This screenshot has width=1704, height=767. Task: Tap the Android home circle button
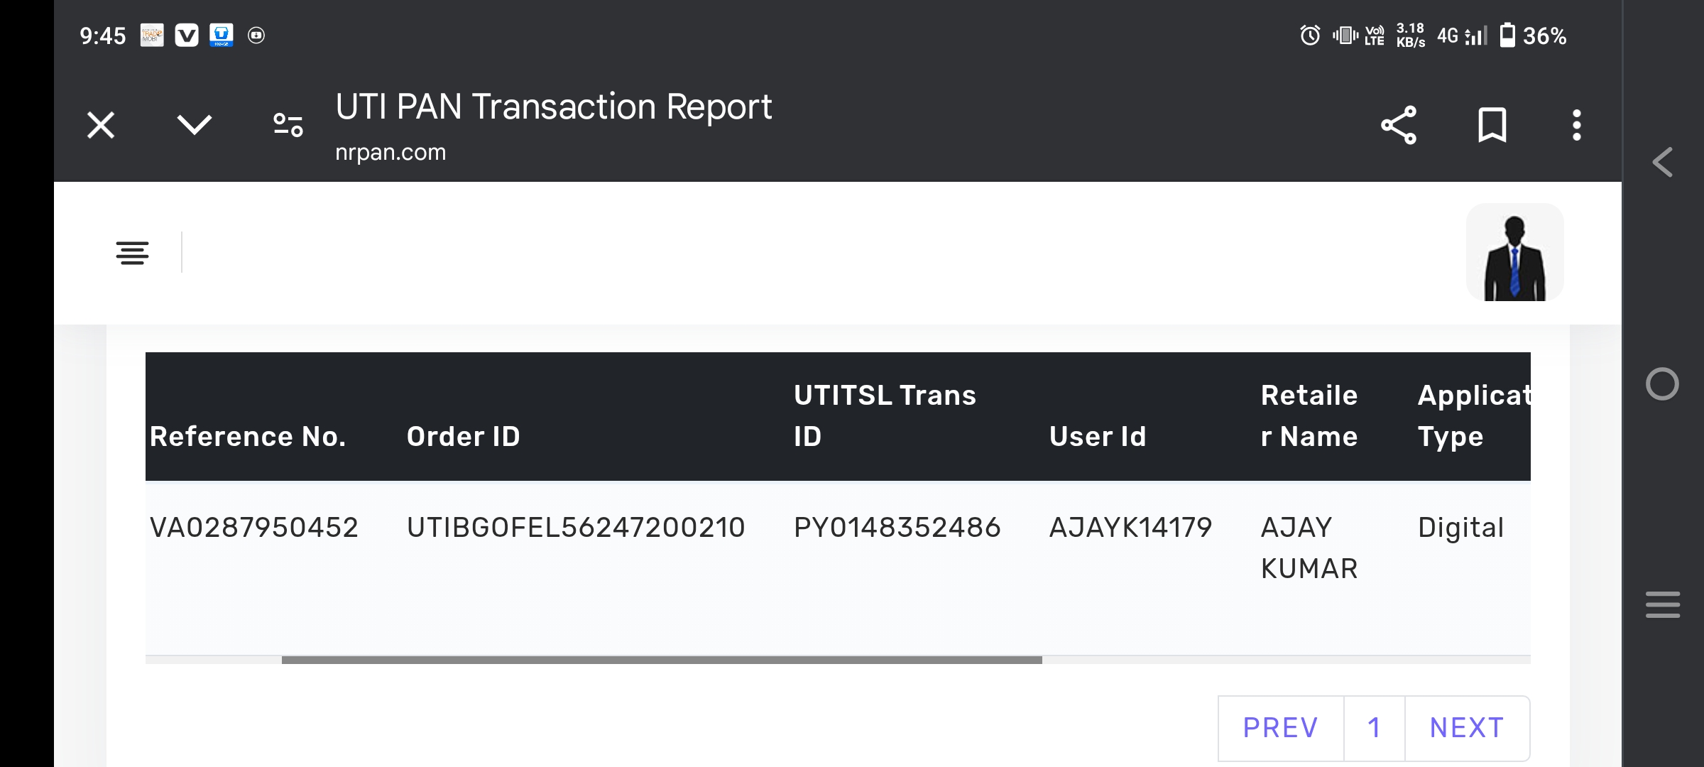[1662, 384]
